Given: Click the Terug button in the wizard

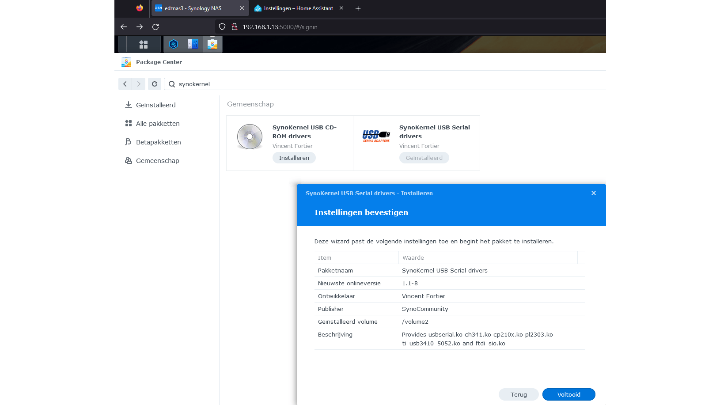Looking at the screenshot, I should (519, 394).
